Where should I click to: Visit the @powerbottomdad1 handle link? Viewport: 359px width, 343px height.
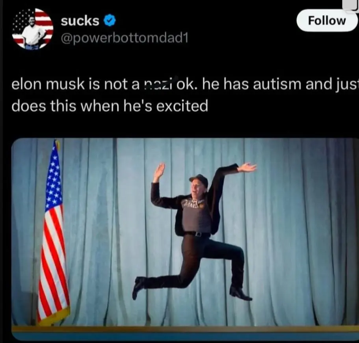click(124, 38)
